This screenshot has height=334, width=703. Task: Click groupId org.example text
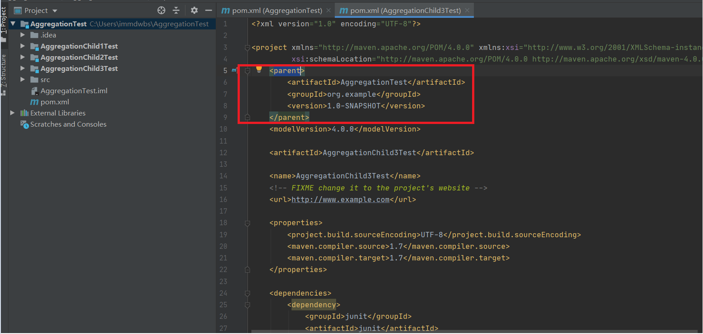click(354, 95)
